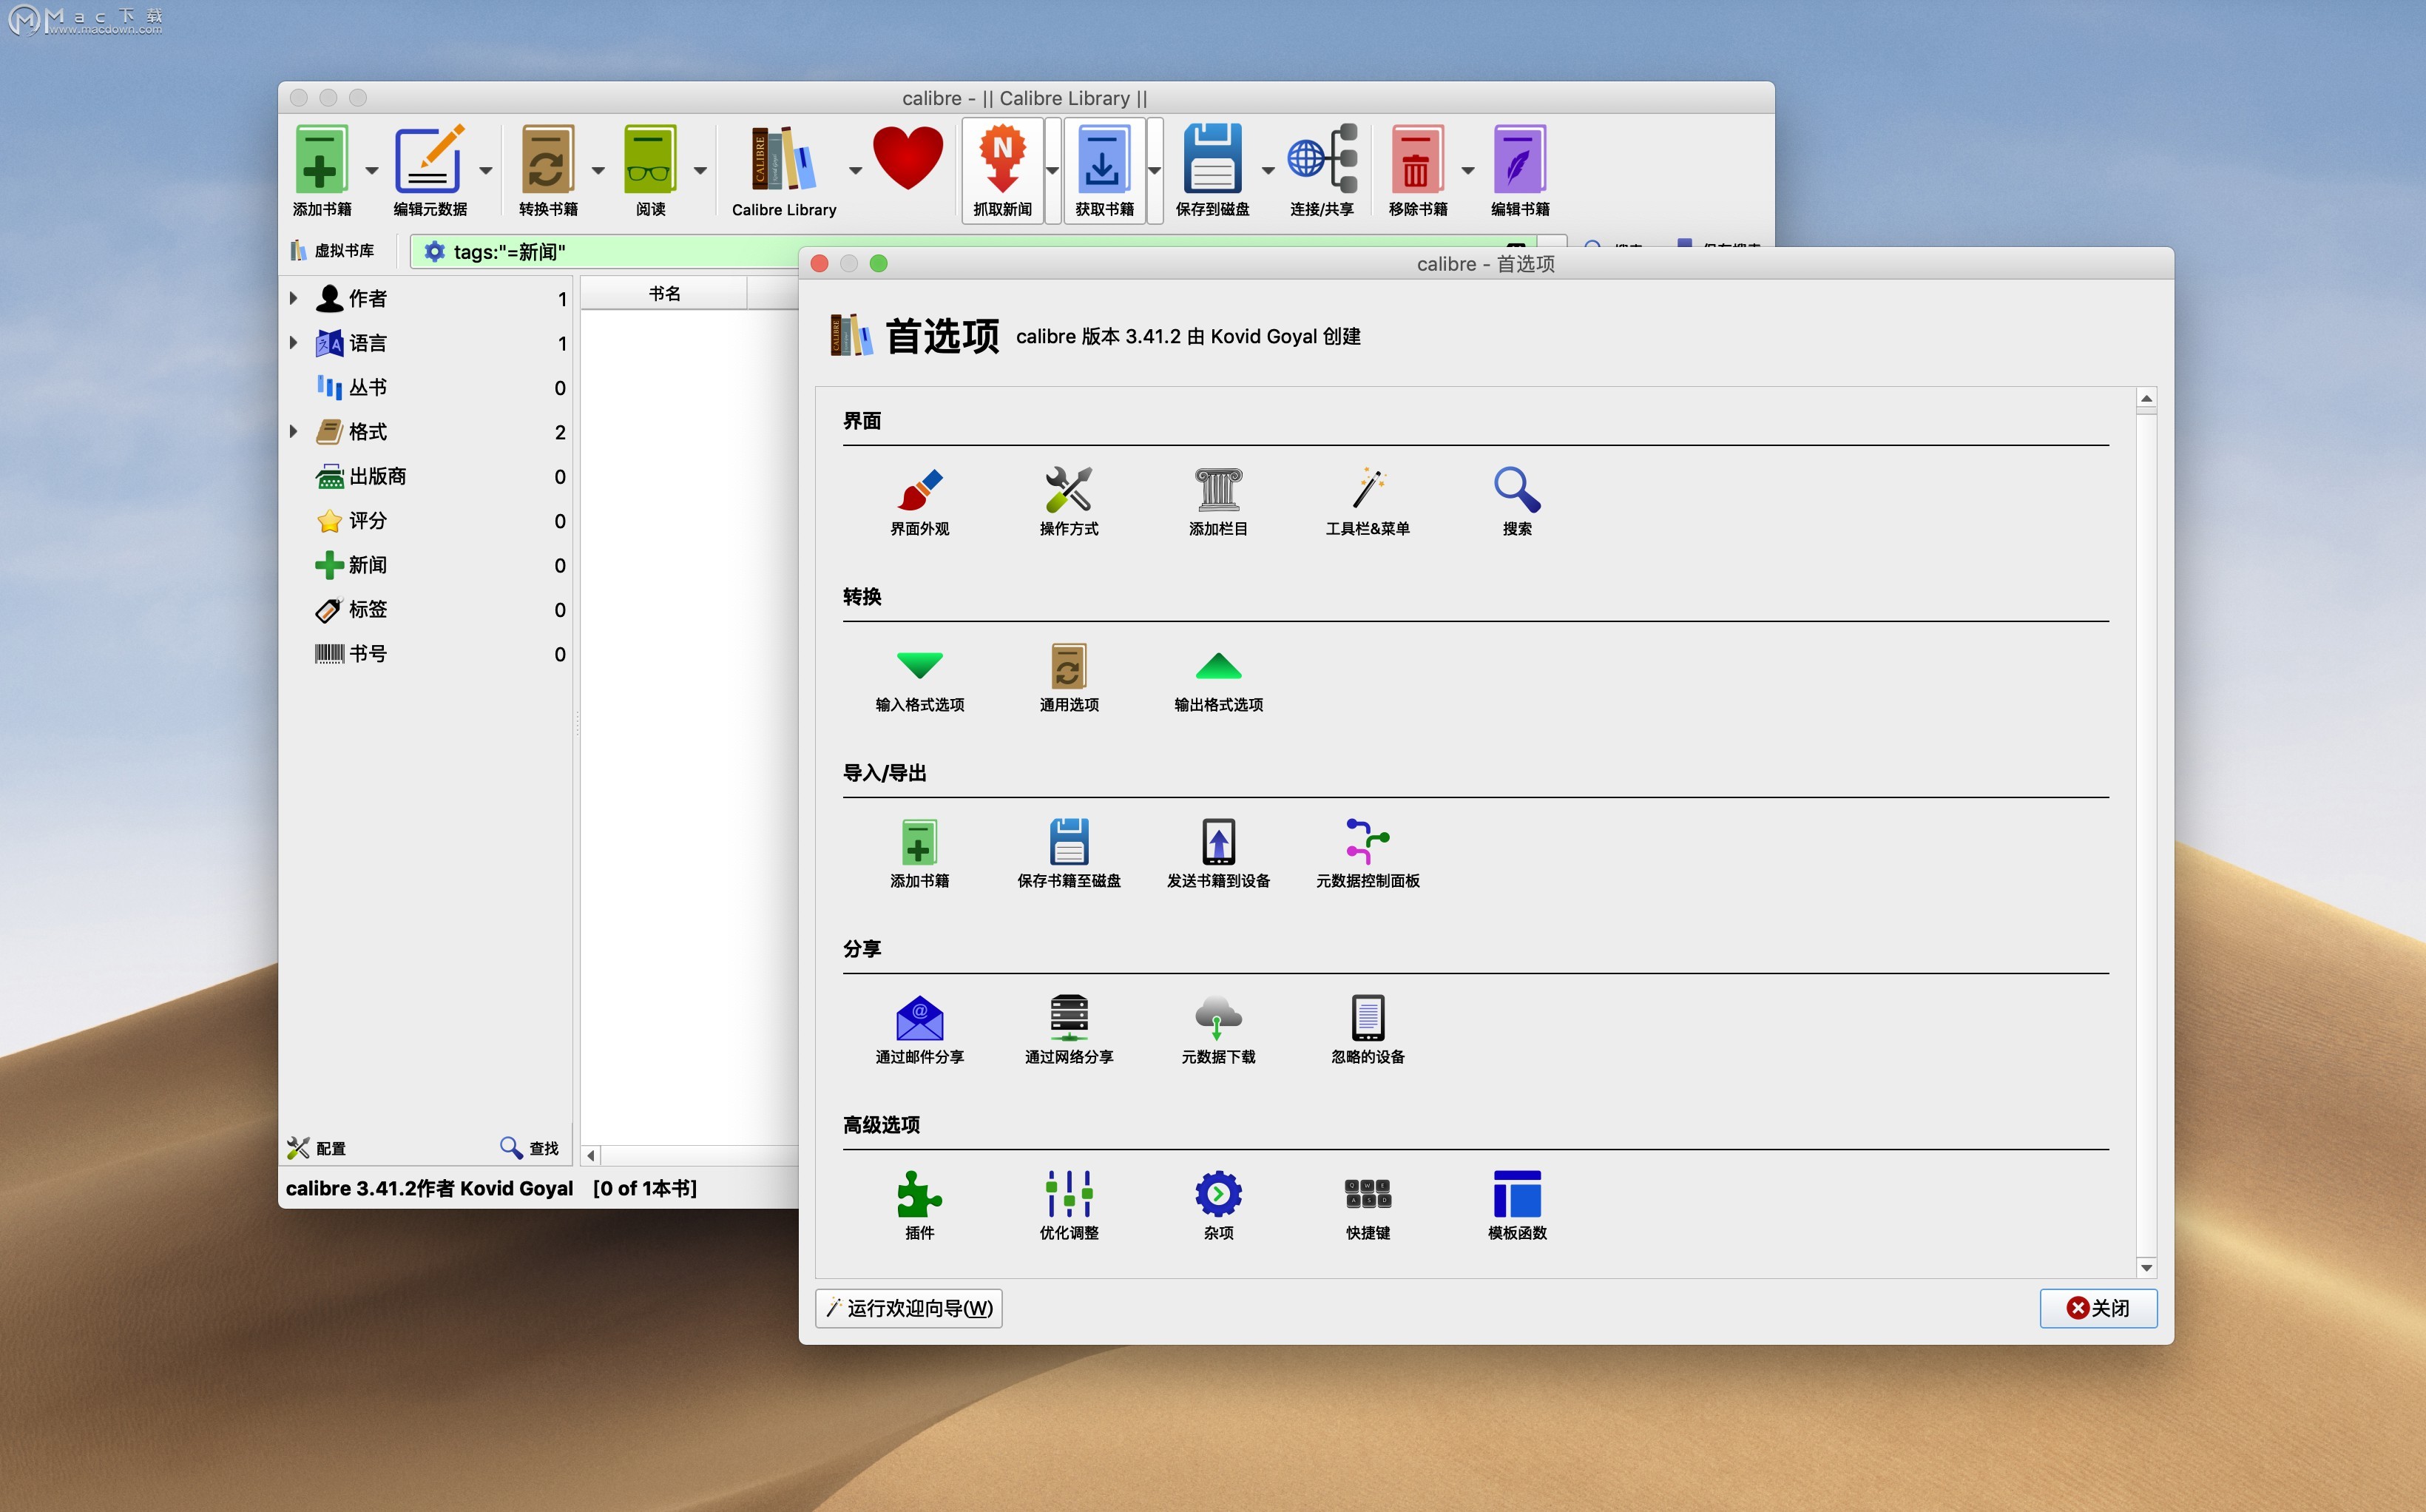Click the Calibre Library toolbar button

784,170
